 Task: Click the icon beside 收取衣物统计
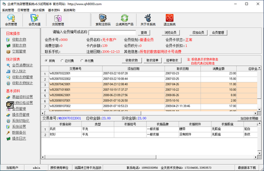(x=8, y=83)
